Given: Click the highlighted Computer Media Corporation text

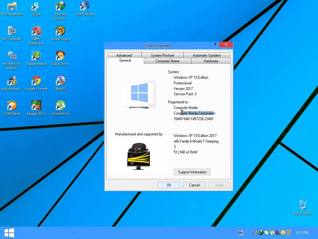Looking at the screenshot, I should coord(194,113).
